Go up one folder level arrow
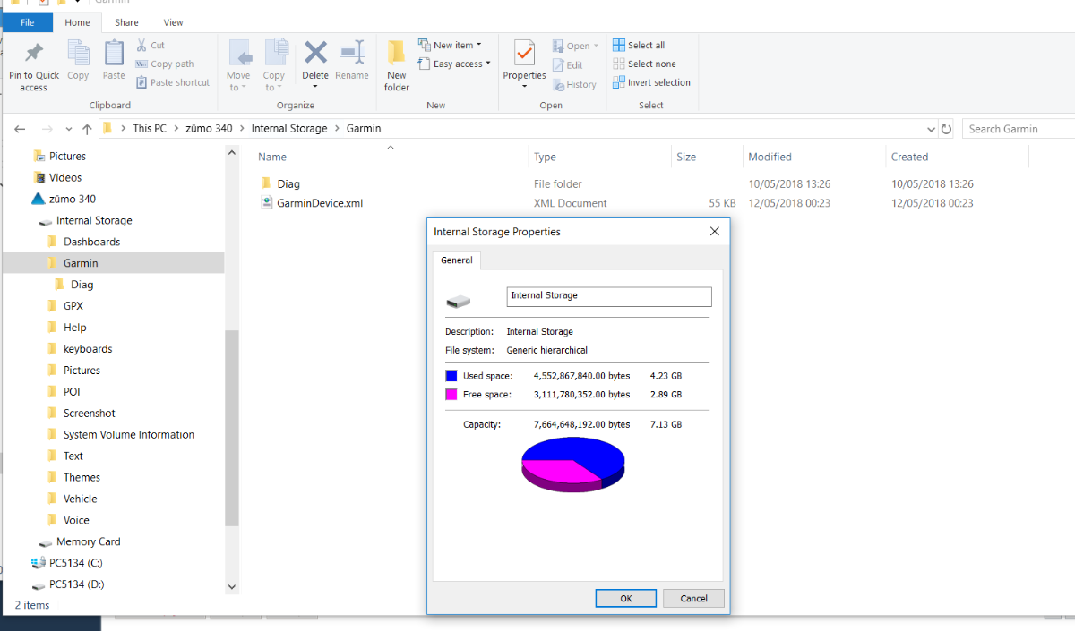Viewport: 1075px width, 631px height. coord(87,129)
